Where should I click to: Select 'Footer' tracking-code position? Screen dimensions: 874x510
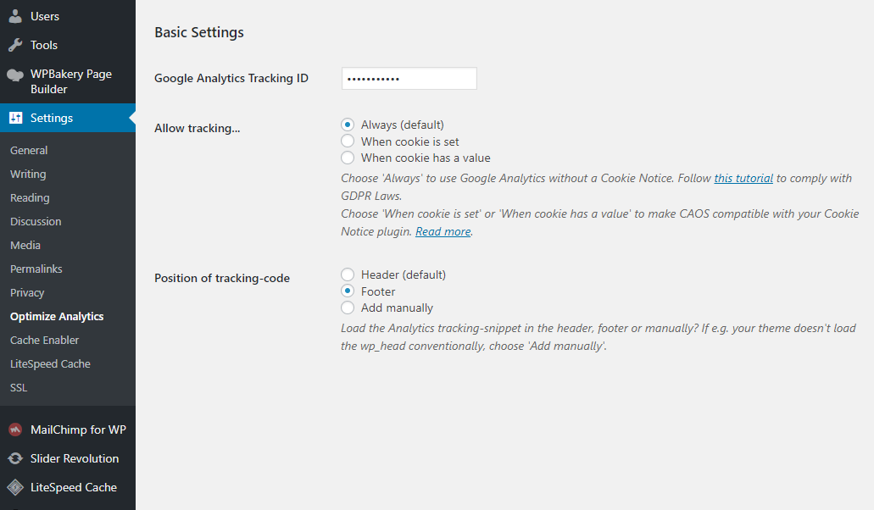[x=348, y=291]
